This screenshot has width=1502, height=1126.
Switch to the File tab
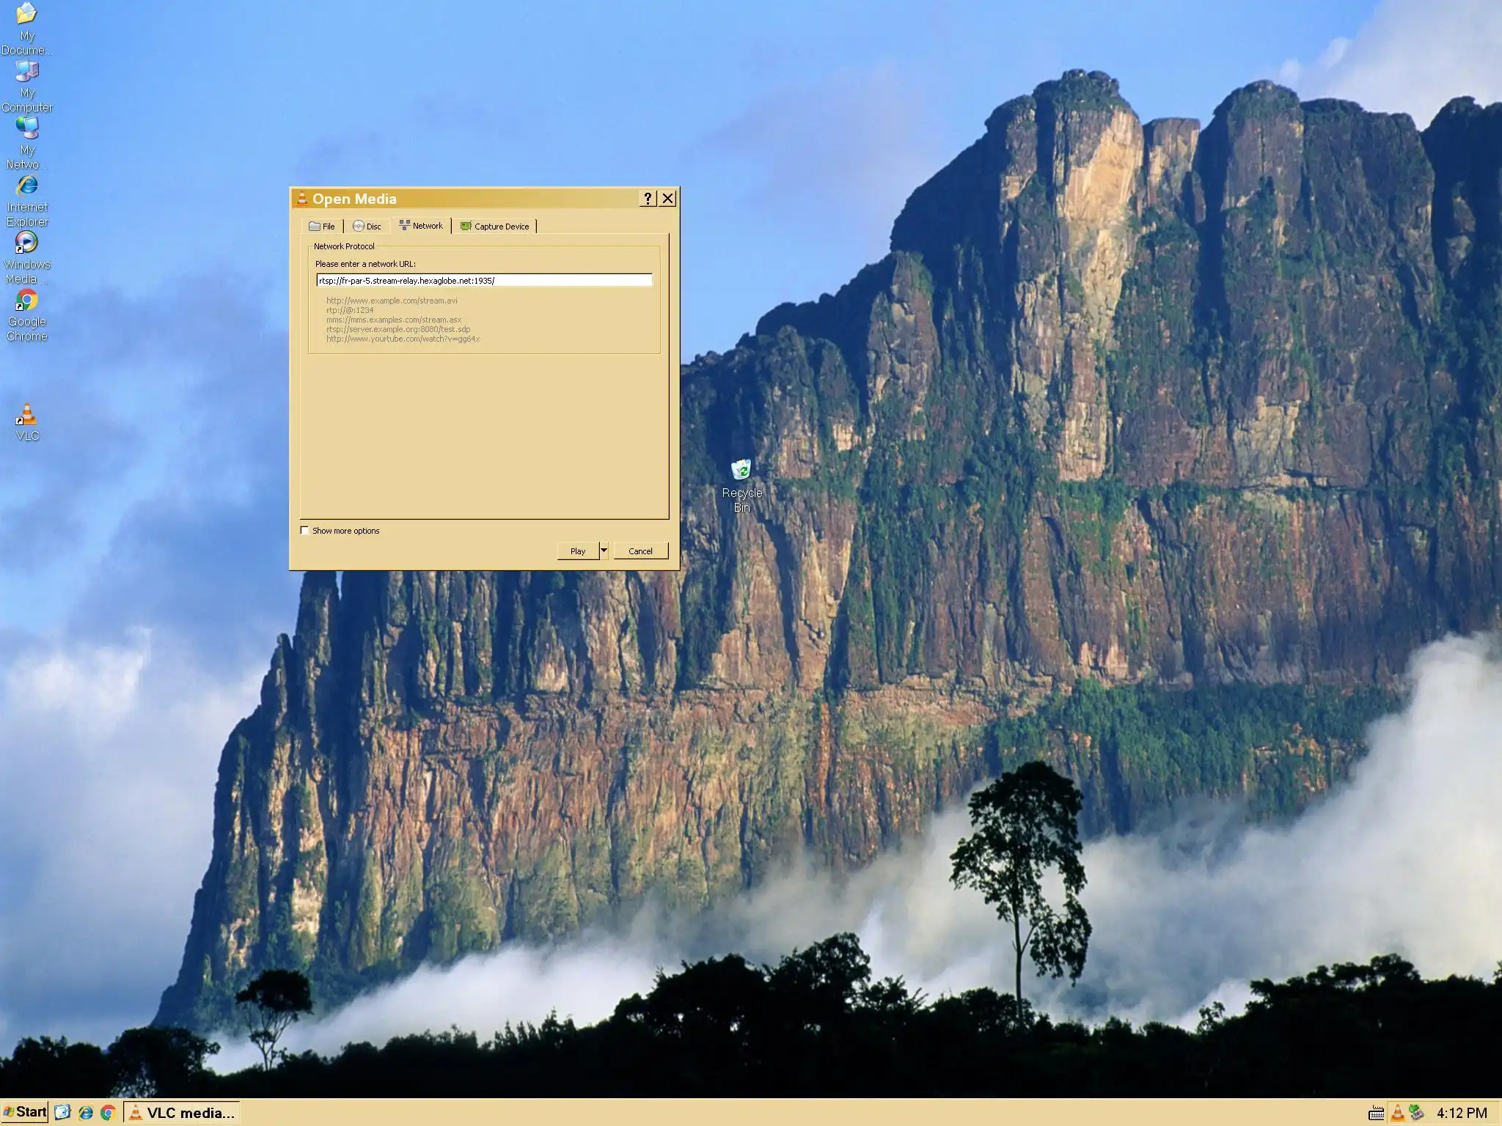[x=322, y=227]
